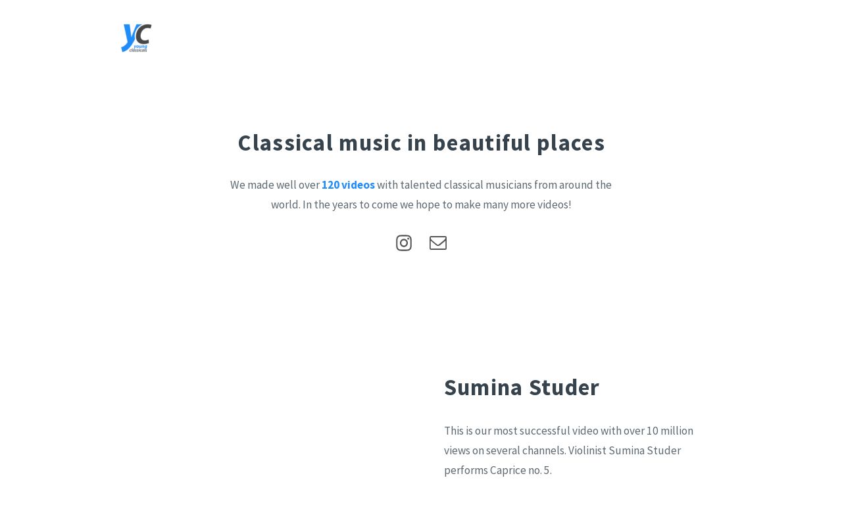Viewport: 842px width, 526px height.
Task: Click 'young classicals' text under the logo
Action: tap(139, 48)
